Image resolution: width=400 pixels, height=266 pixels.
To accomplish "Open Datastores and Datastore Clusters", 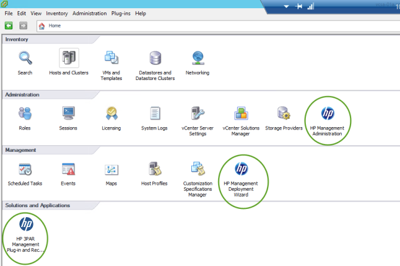I will tap(155, 58).
